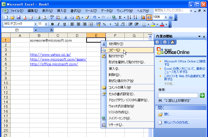Open the データ(D) menu
Screen dimensions: 208x137
pos(107,11)
